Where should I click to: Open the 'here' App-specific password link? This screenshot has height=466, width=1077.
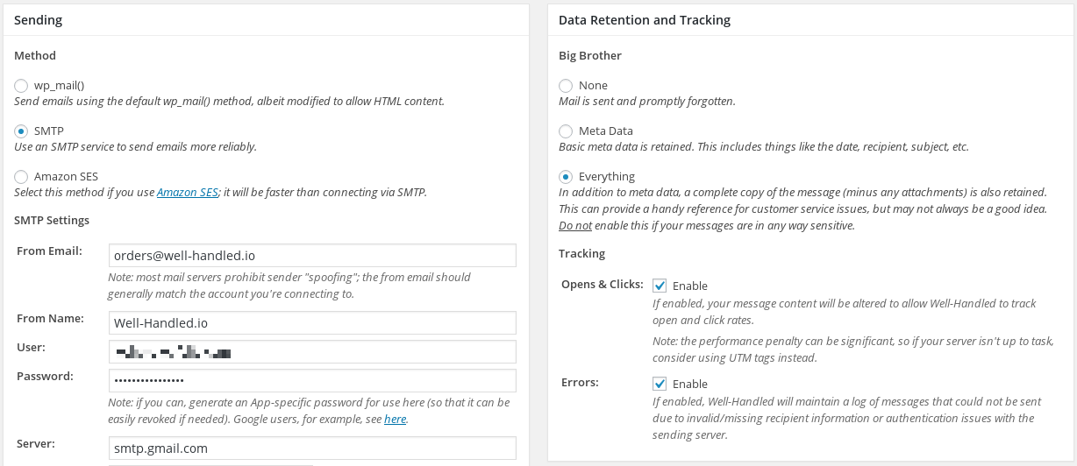click(x=395, y=420)
